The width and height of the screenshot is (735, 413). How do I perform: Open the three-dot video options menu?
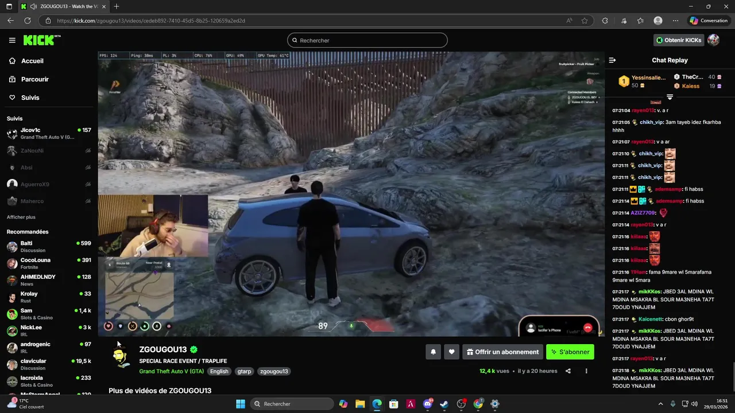coord(586,371)
